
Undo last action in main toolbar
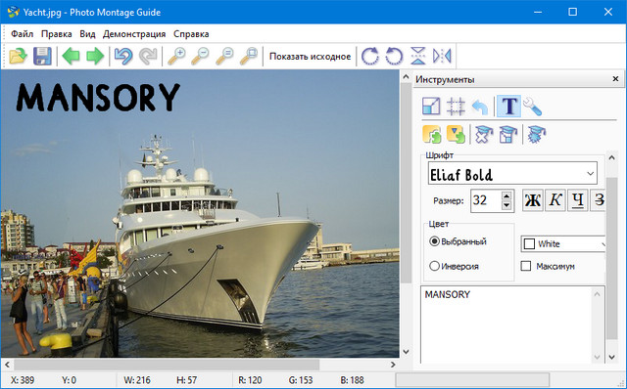tap(123, 56)
